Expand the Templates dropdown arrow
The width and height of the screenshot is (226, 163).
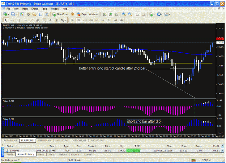(x=169, y=14)
